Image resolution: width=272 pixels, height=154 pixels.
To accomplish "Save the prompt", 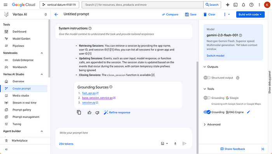I will pos(191,15).
